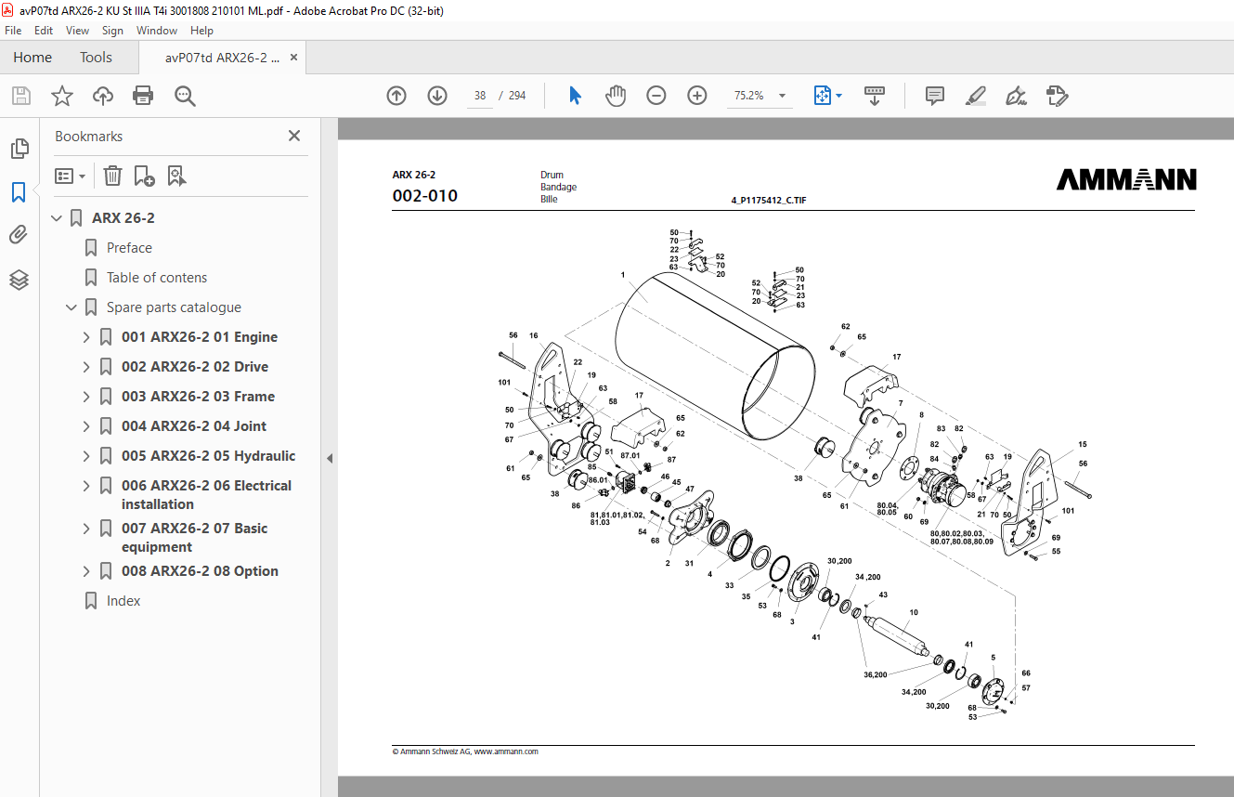Go to the next page with the down arrow
This screenshot has width=1234, height=797.
click(437, 96)
